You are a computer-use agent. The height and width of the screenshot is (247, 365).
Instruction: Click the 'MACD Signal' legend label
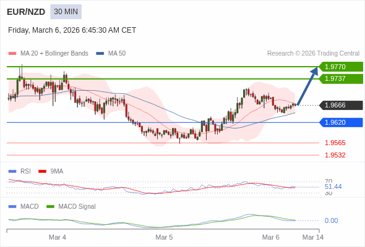click(77, 207)
